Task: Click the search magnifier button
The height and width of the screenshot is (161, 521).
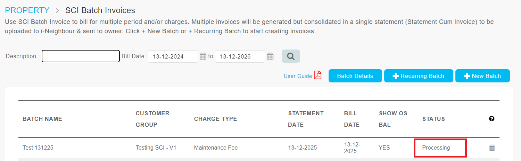Action: pyautogui.click(x=291, y=56)
